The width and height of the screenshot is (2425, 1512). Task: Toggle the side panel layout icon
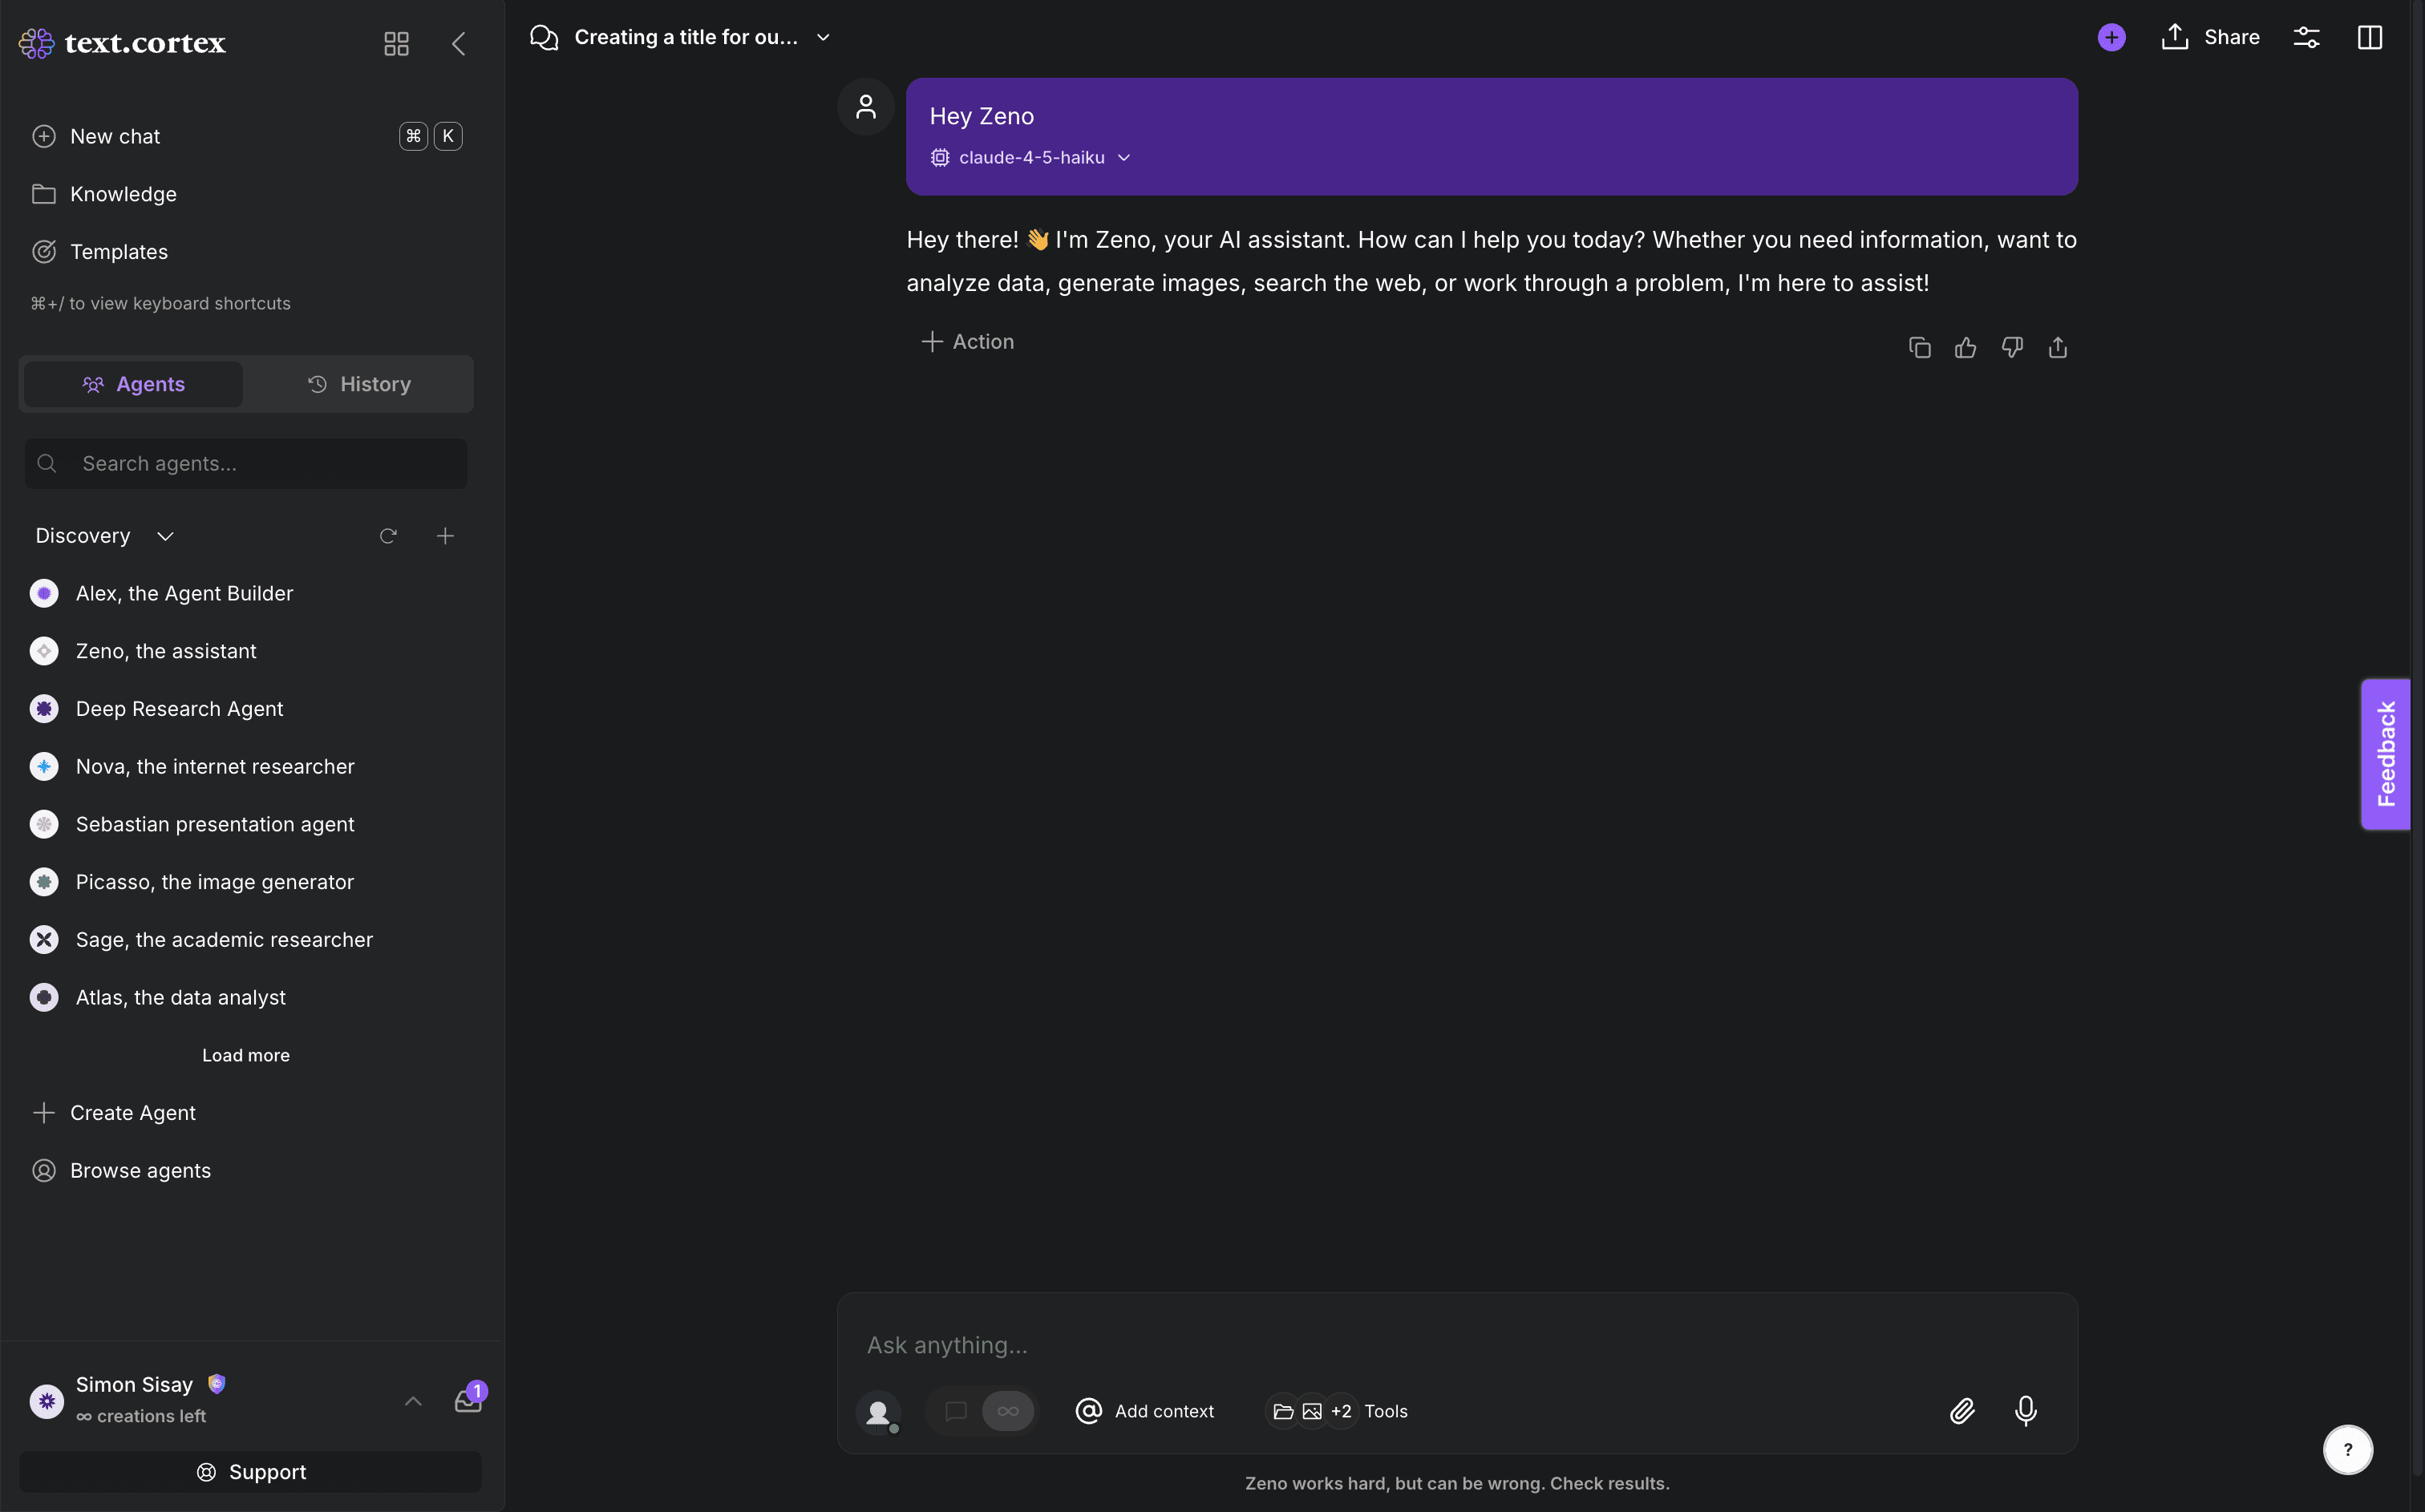[2369, 37]
